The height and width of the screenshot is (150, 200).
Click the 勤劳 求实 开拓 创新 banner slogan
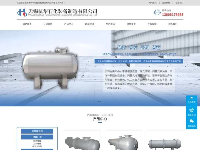pos(139,47)
